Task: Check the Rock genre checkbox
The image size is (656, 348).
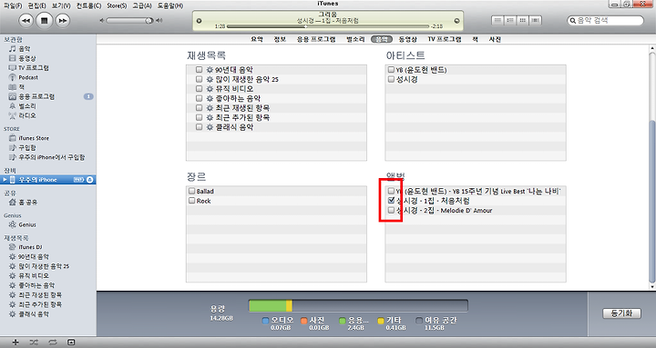Action: 191,201
